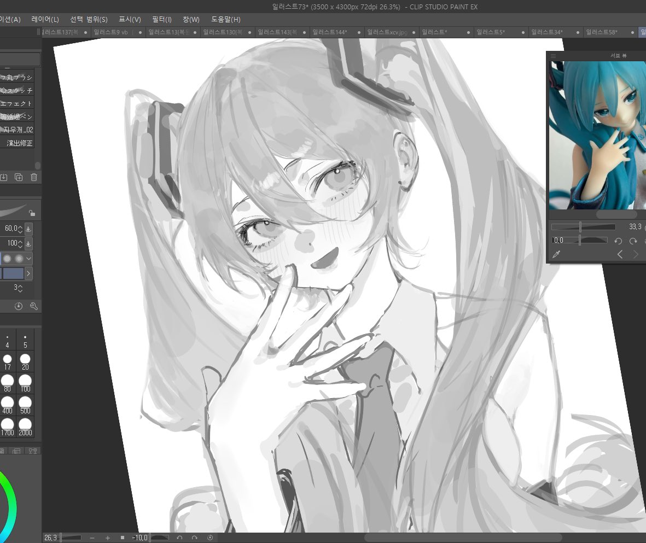Rotate Sub View image right

pyautogui.click(x=633, y=241)
